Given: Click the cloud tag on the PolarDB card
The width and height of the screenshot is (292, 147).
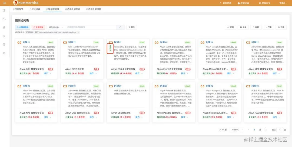Looking at the screenshot, I should [x=188, y=86].
